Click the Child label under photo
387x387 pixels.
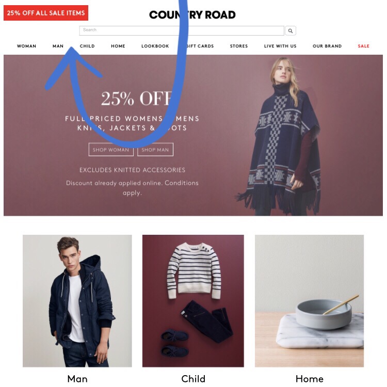tap(193, 379)
